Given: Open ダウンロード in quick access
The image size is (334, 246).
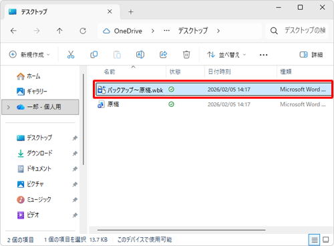Looking at the screenshot, I should (35, 153).
